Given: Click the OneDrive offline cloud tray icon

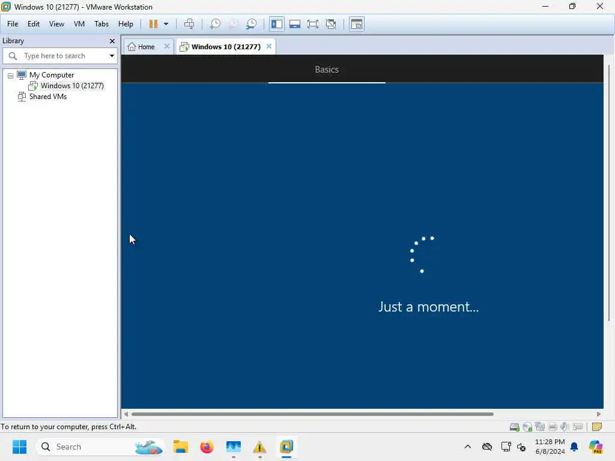Looking at the screenshot, I should tap(486, 447).
